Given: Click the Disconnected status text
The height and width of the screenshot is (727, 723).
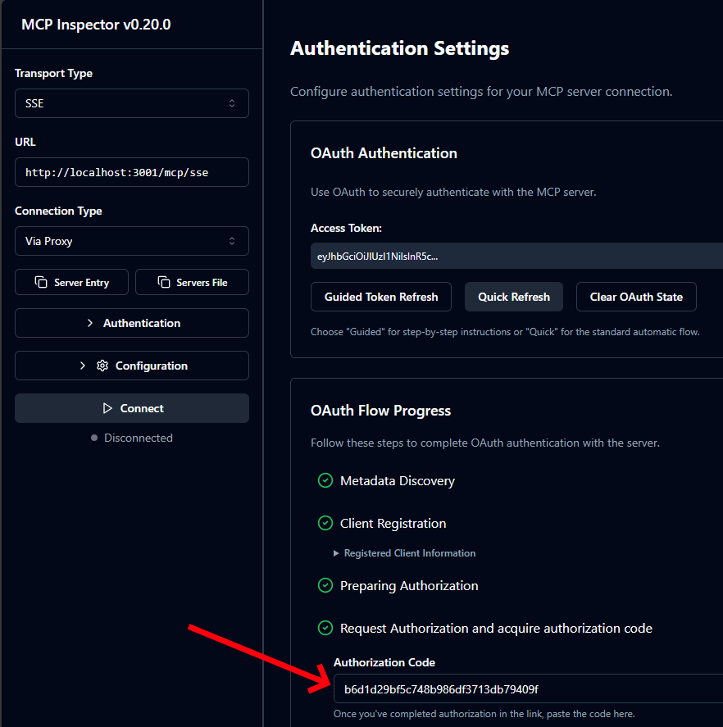Looking at the screenshot, I should click(139, 438).
